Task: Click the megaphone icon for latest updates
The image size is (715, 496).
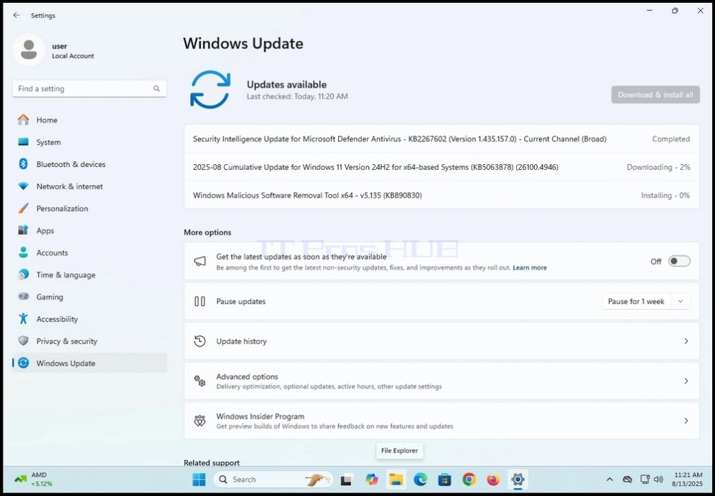Action: (200, 262)
